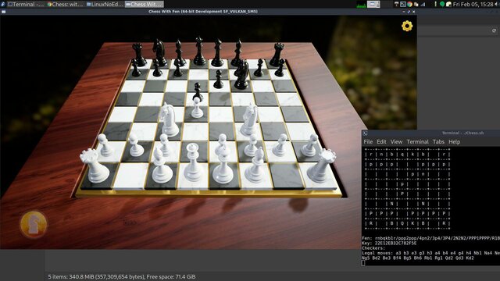This screenshot has height=281, width=500.
Task: Open the Help menu in the terminal window
Action: click(x=455, y=142)
